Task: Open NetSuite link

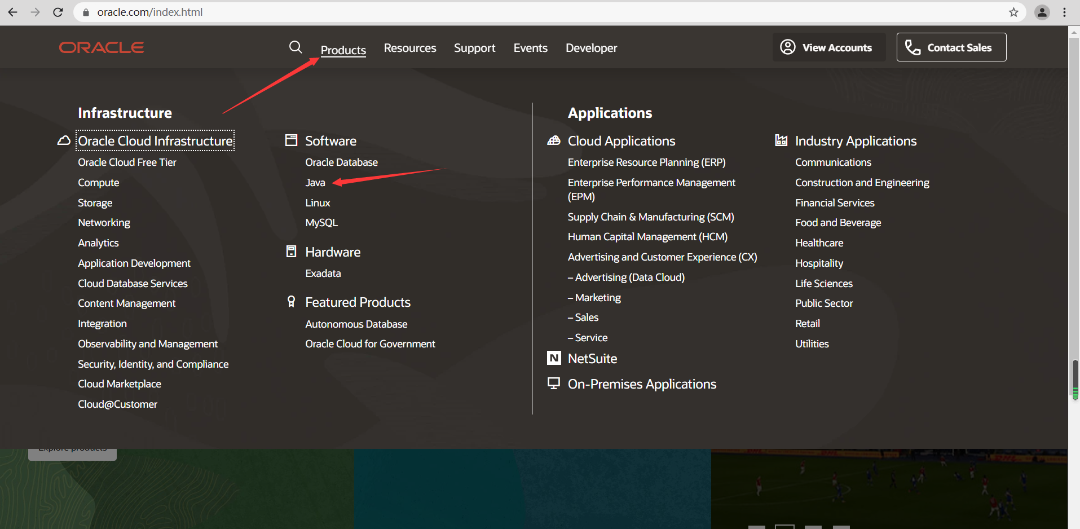Action: tap(593, 359)
